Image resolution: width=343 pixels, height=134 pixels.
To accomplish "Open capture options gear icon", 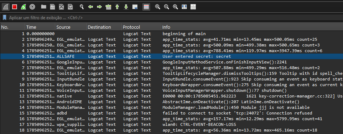I will [32, 7].
